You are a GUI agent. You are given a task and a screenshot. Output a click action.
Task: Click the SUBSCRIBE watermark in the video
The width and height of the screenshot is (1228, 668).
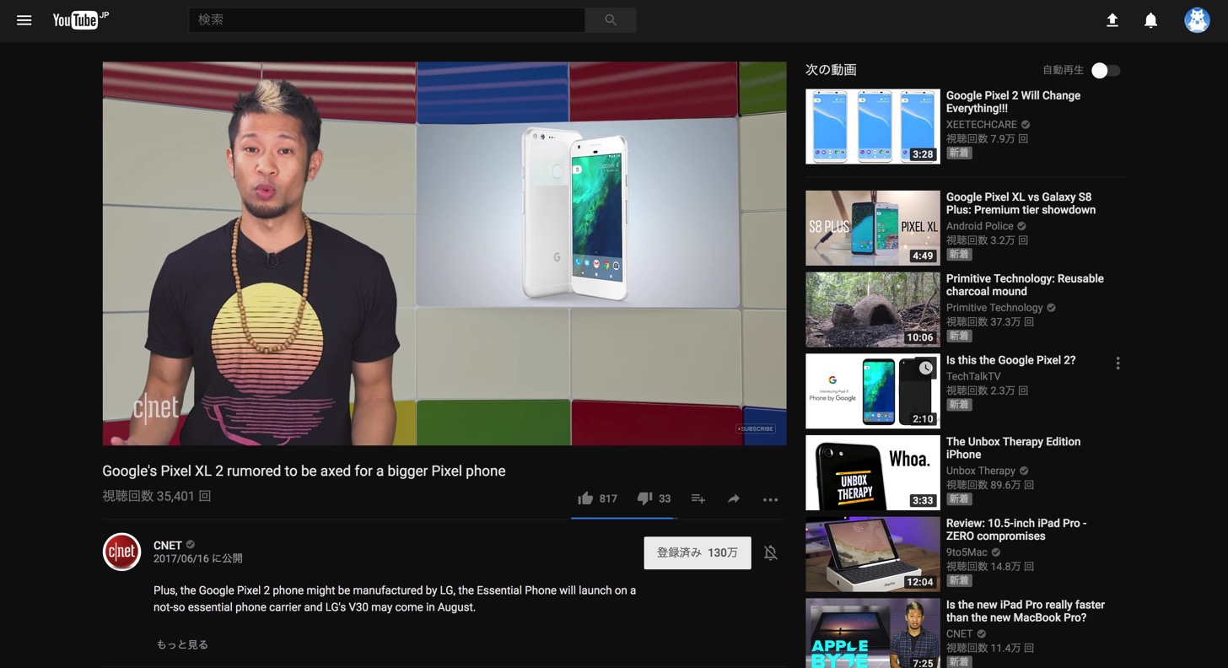(755, 428)
